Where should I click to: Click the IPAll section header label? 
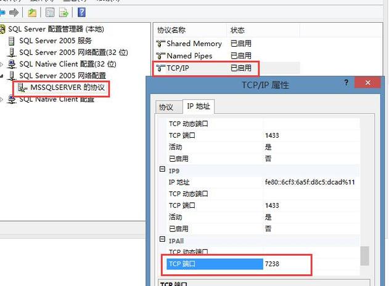(x=176, y=241)
